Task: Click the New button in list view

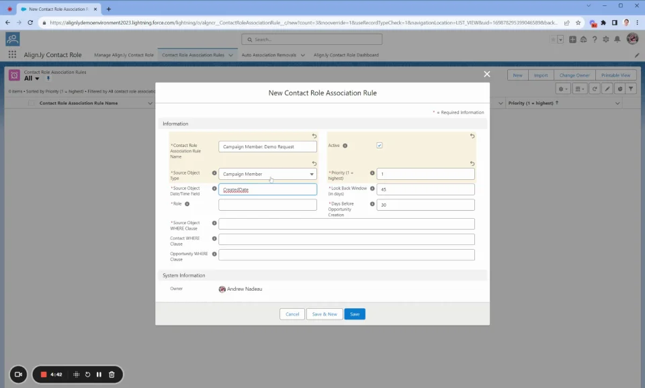Action: click(x=517, y=75)
